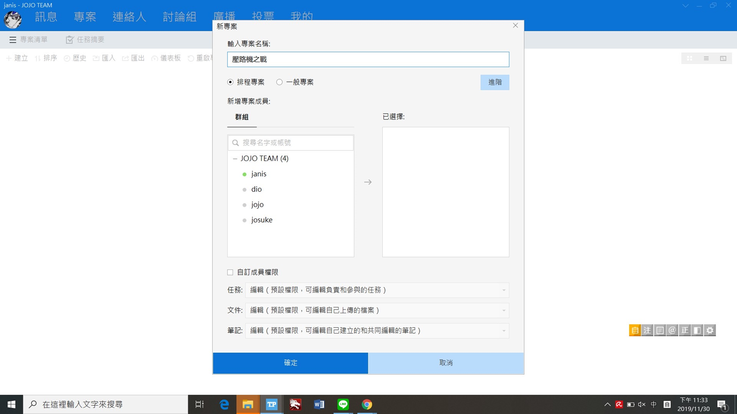The width and height of the screenshot is (737, 414).
Task: Click the gear icon in floating toolbar
Action: point(710,330)
